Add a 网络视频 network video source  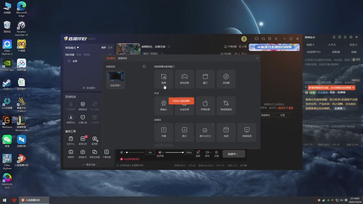(247, 132)
